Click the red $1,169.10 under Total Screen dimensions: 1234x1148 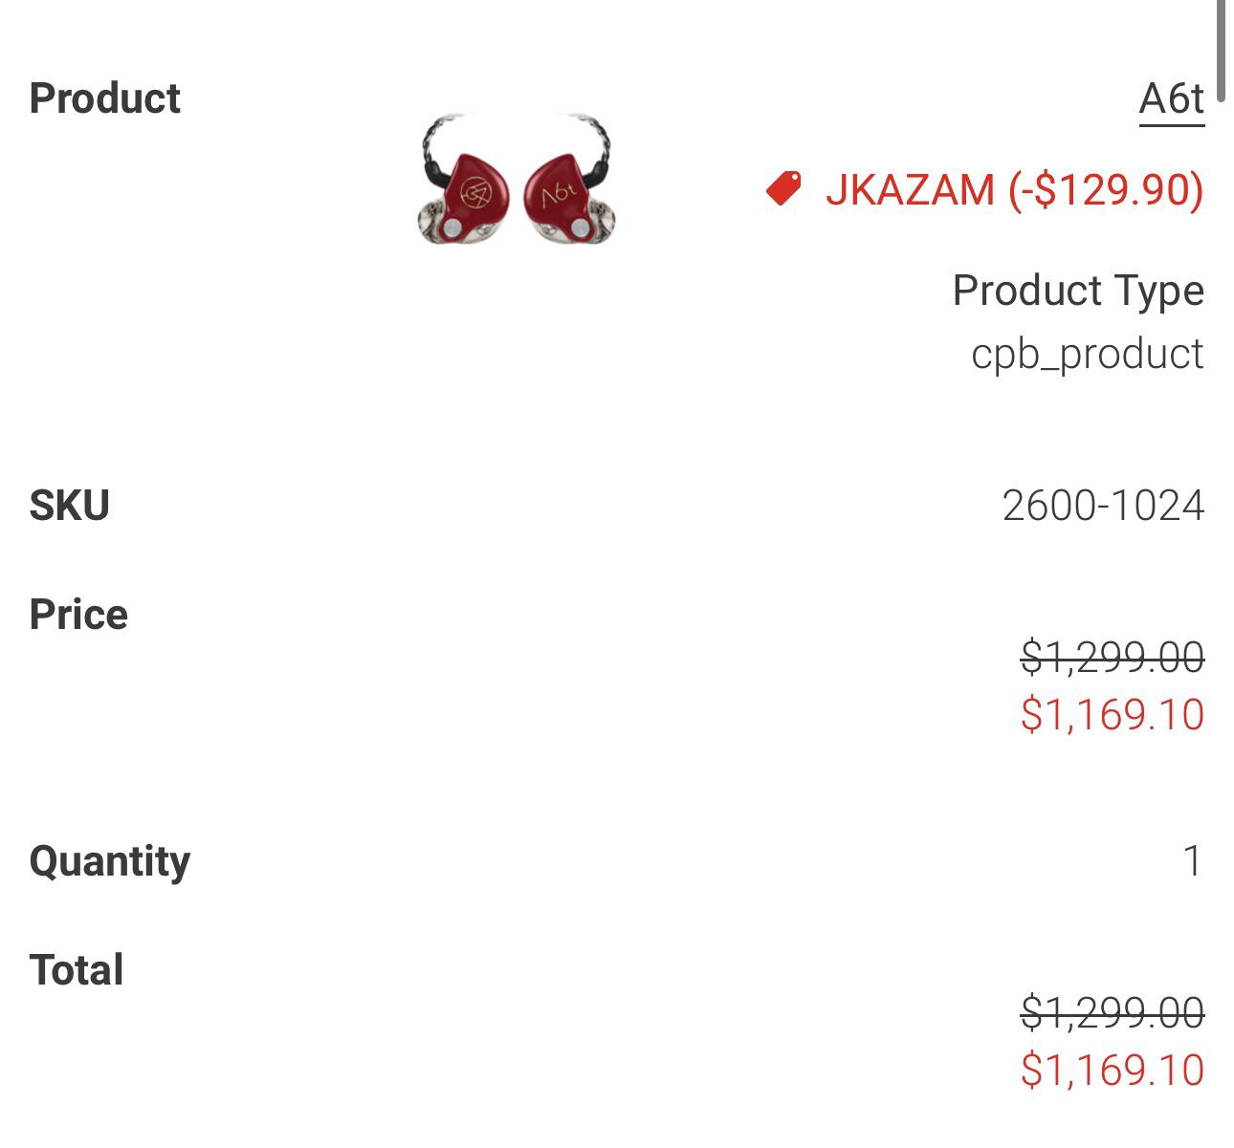(1112, 1070)
